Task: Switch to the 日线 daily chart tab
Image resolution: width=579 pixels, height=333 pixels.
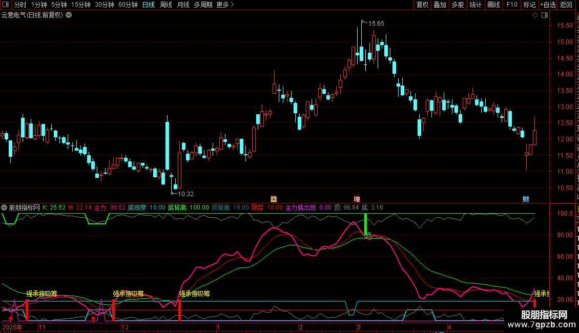Action: (149, 5)
